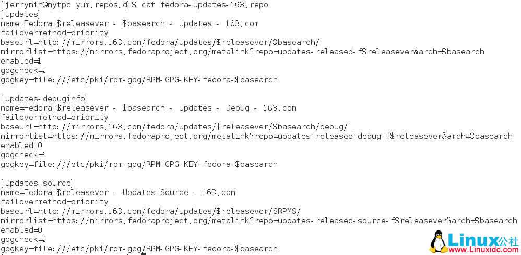The height and width of the screenshot is (255, 521).
Task: Click enabled=0 under updates-debuginfo section
Action: click(21, 145)
